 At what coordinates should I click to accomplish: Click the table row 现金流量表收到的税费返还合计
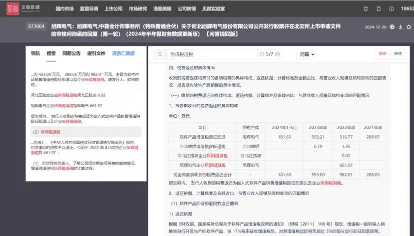tap(278, 175)
